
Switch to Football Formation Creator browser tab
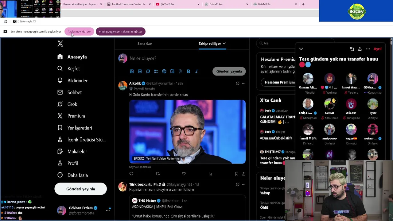[x=129, y=4]
